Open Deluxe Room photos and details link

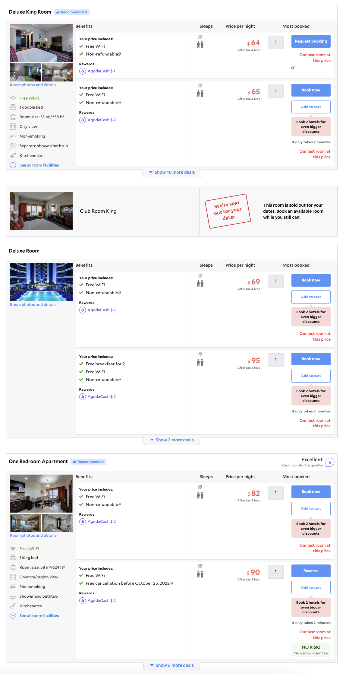33,304
